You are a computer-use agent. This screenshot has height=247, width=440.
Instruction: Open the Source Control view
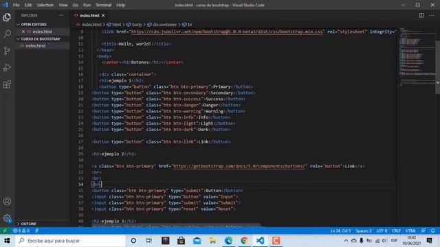(x=7, y=51)
